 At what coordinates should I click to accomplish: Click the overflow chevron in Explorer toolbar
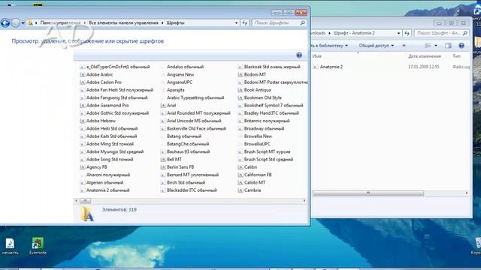(404, 46)
